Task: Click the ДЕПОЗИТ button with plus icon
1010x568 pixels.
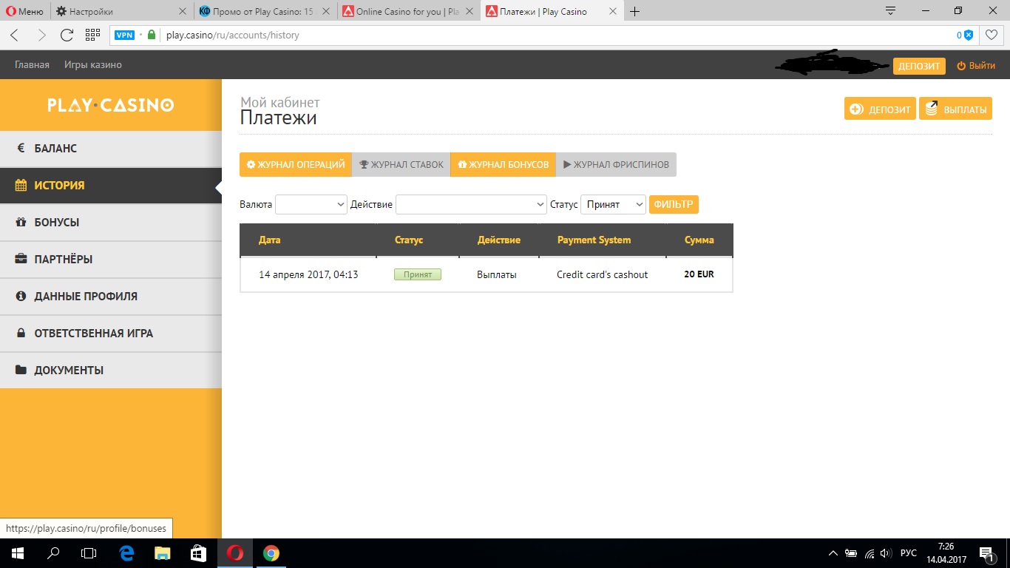Action: pyautogui.click(x=880, y=109)
